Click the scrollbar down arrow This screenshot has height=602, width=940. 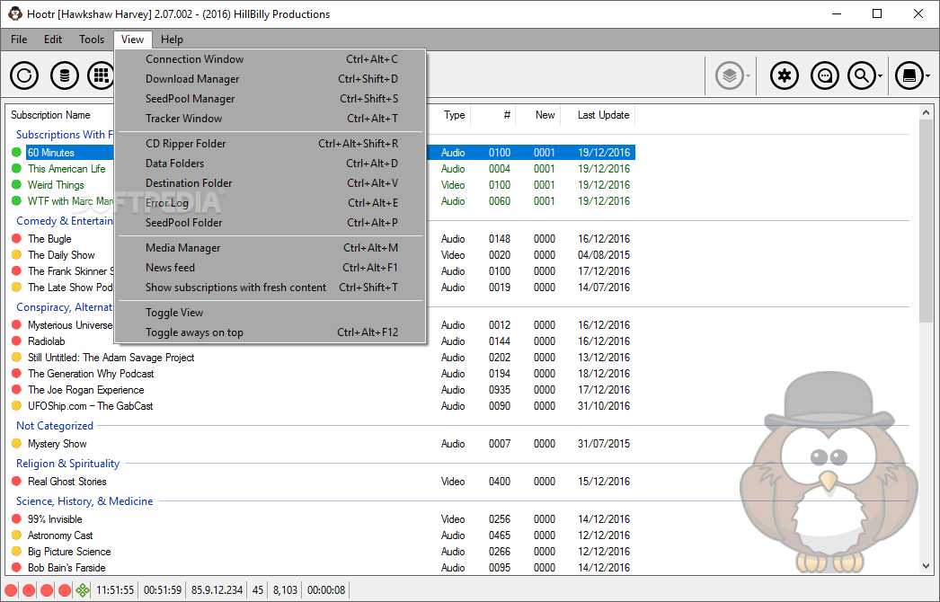point(926,566)
